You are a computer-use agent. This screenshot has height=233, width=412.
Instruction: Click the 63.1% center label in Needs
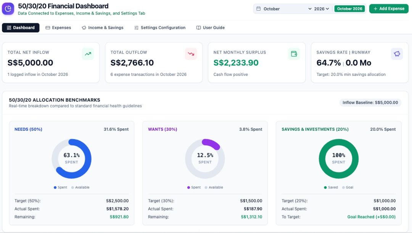[x=71, y=155]
